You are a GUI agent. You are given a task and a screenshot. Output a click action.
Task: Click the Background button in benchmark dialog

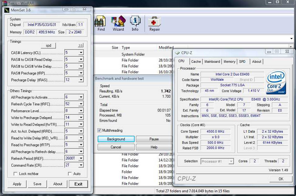pyautogui.click(x=116, y=139)
